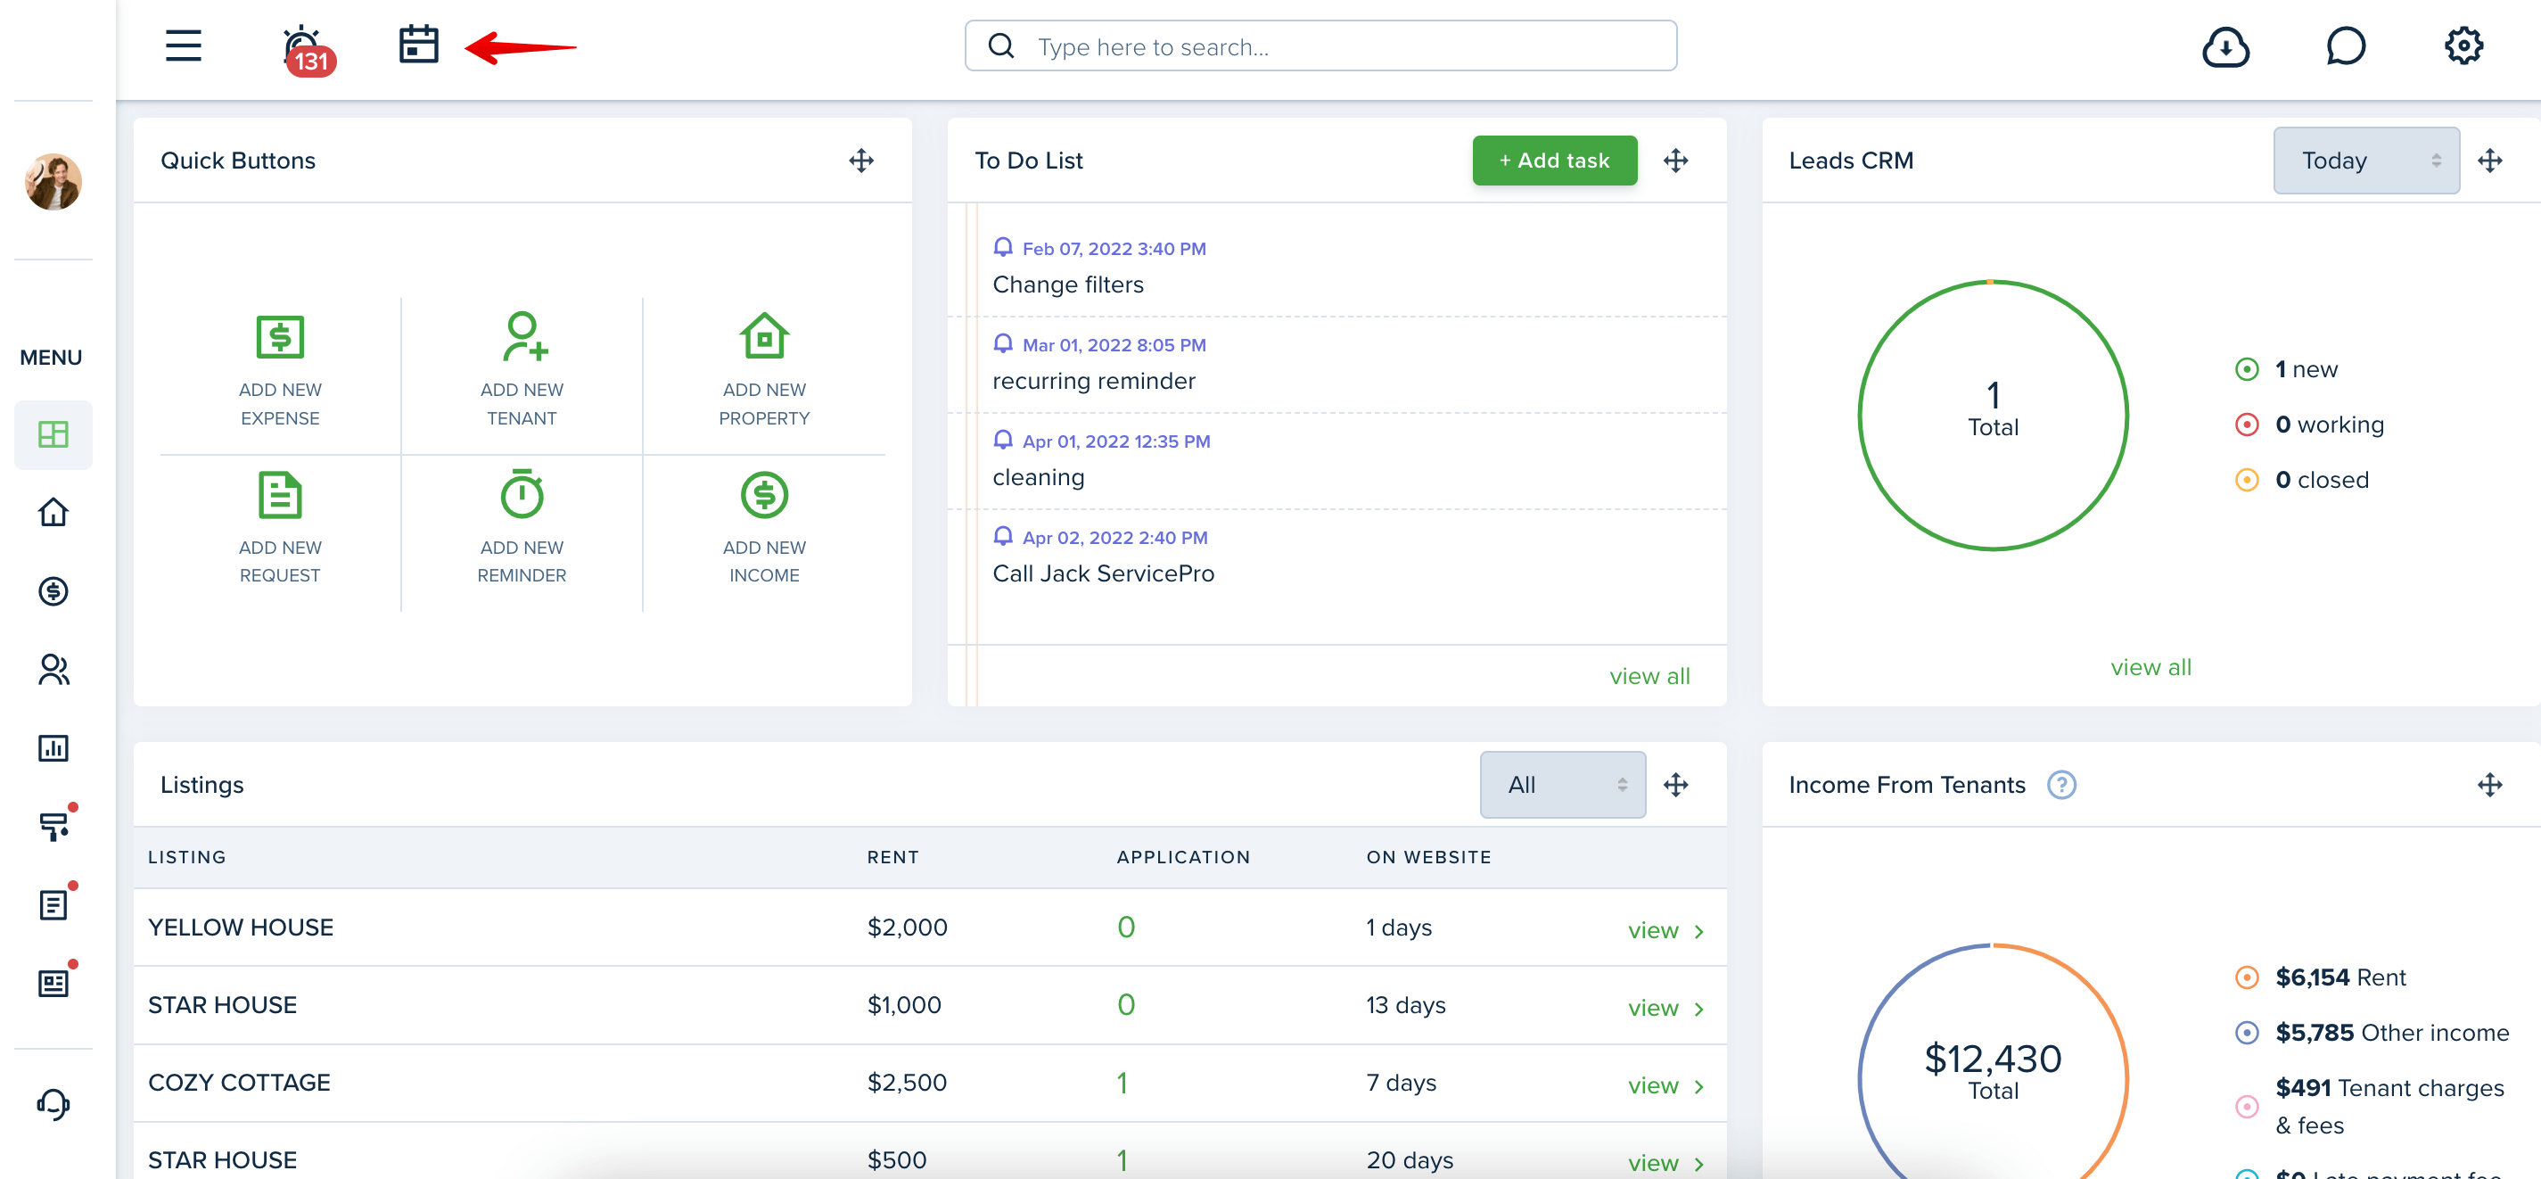The width and height of the screenshot is (2541, 1179).
Task: Click the LISTING column header
Action: pyautogui.click(x=186, y=857)
